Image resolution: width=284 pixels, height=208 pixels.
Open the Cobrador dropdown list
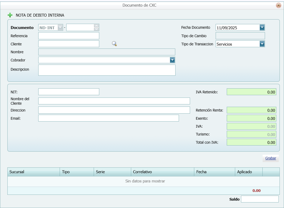(x=172, y=60)
